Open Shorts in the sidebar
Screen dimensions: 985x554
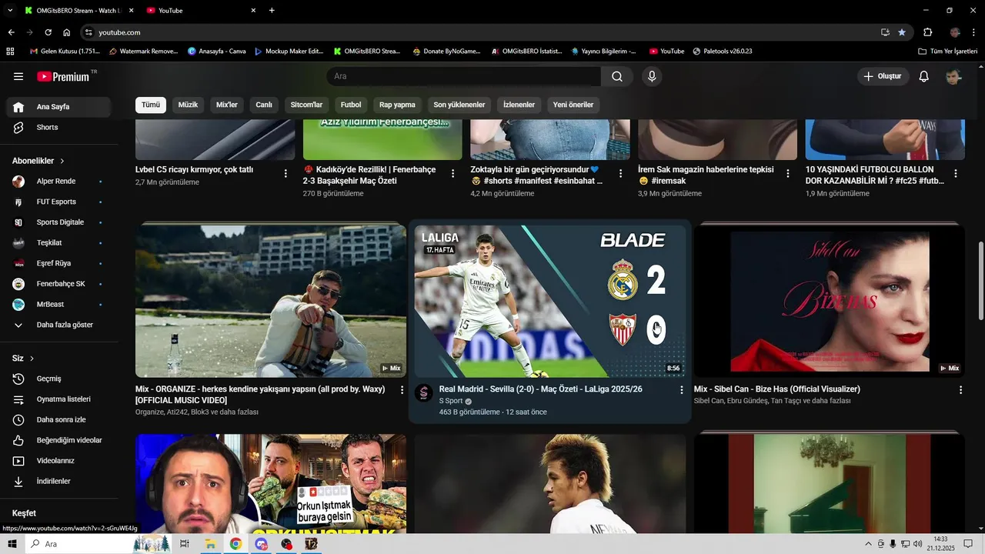pyautogui.click(x=58, y=127)
